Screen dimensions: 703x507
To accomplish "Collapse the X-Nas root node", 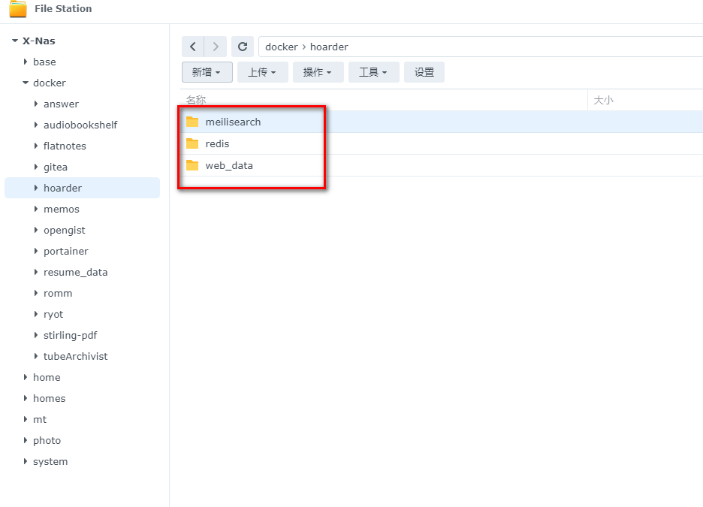I will point(15,41).
